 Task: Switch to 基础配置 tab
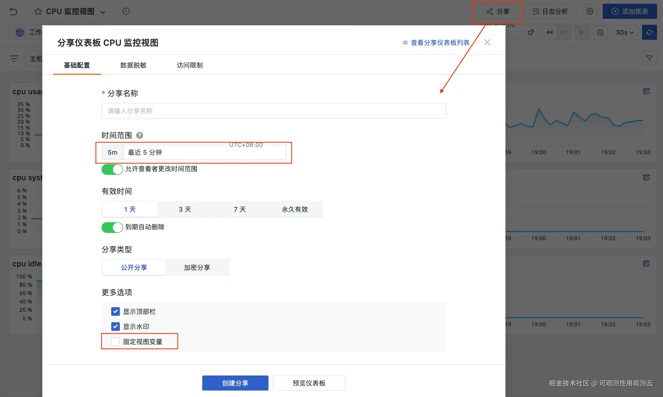point(77,65)
